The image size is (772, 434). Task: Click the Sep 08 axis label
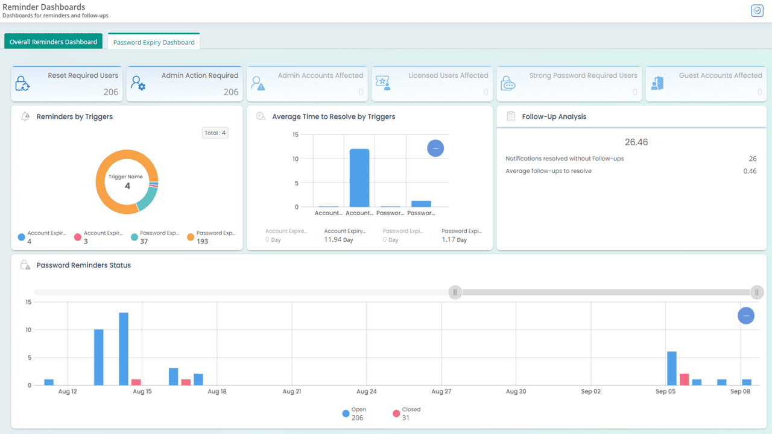coord(740,392)
